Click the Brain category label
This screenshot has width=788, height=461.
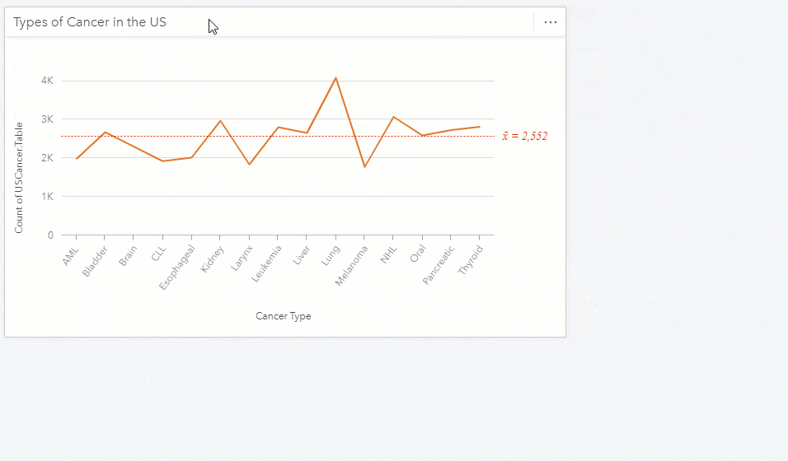pyautogui.click(x=128, y=256)
